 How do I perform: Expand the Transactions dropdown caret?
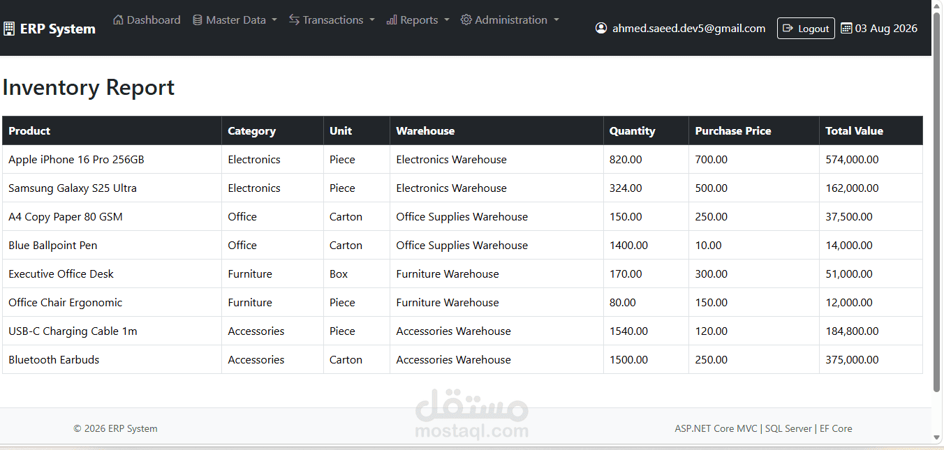[x=372, y=20]
